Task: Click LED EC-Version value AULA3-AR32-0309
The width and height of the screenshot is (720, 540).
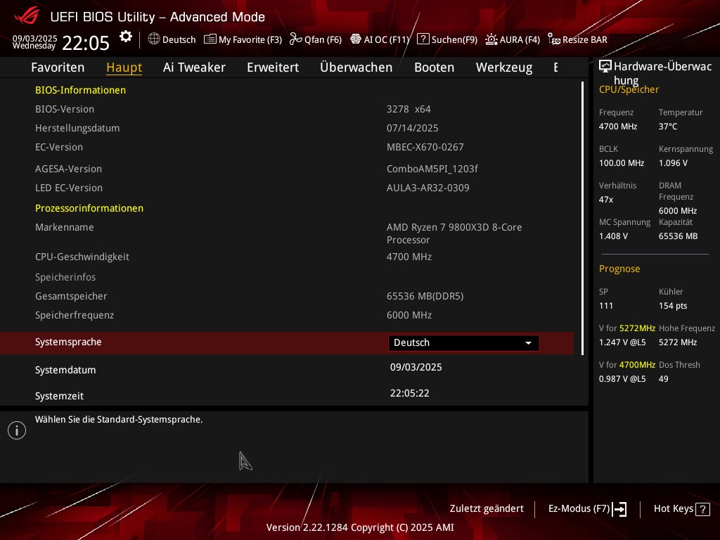Action: (x=428, y=188)
